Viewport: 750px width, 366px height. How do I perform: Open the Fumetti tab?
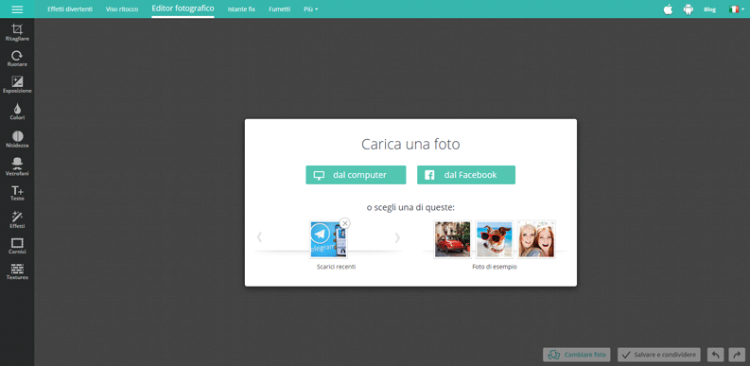pyautogui.click(x=279, y=9)
